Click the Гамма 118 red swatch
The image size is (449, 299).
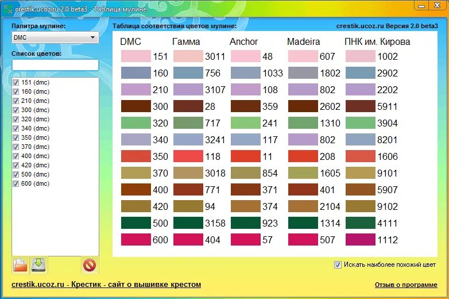(x=188, y=156)
